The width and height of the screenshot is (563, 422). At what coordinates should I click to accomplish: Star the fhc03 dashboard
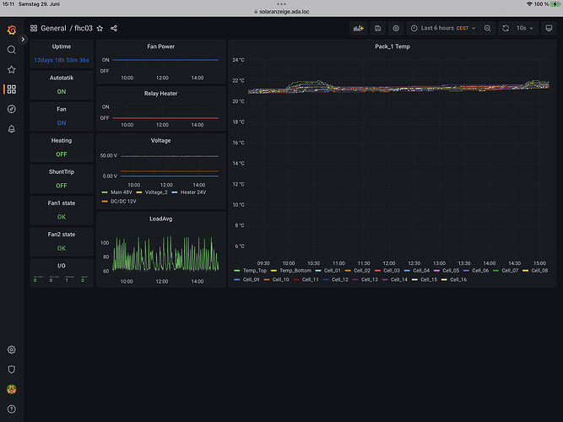coord(100,28)
